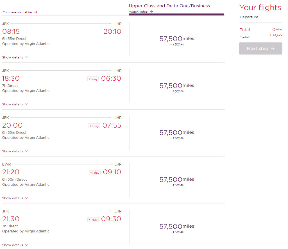The image size is (288, 249).
Task: Click the Next step button
Action: point(261,49)
